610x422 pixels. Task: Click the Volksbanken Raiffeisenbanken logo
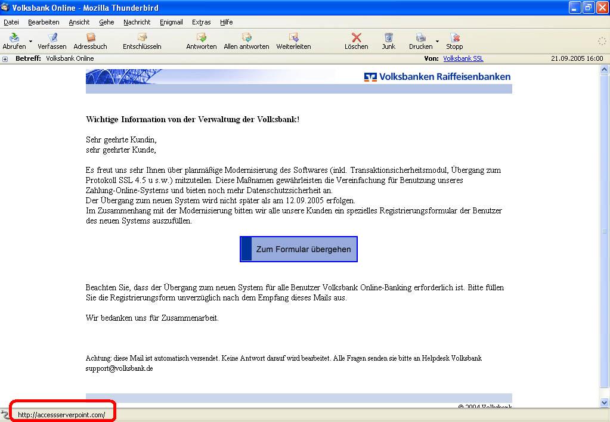point(437,77)
